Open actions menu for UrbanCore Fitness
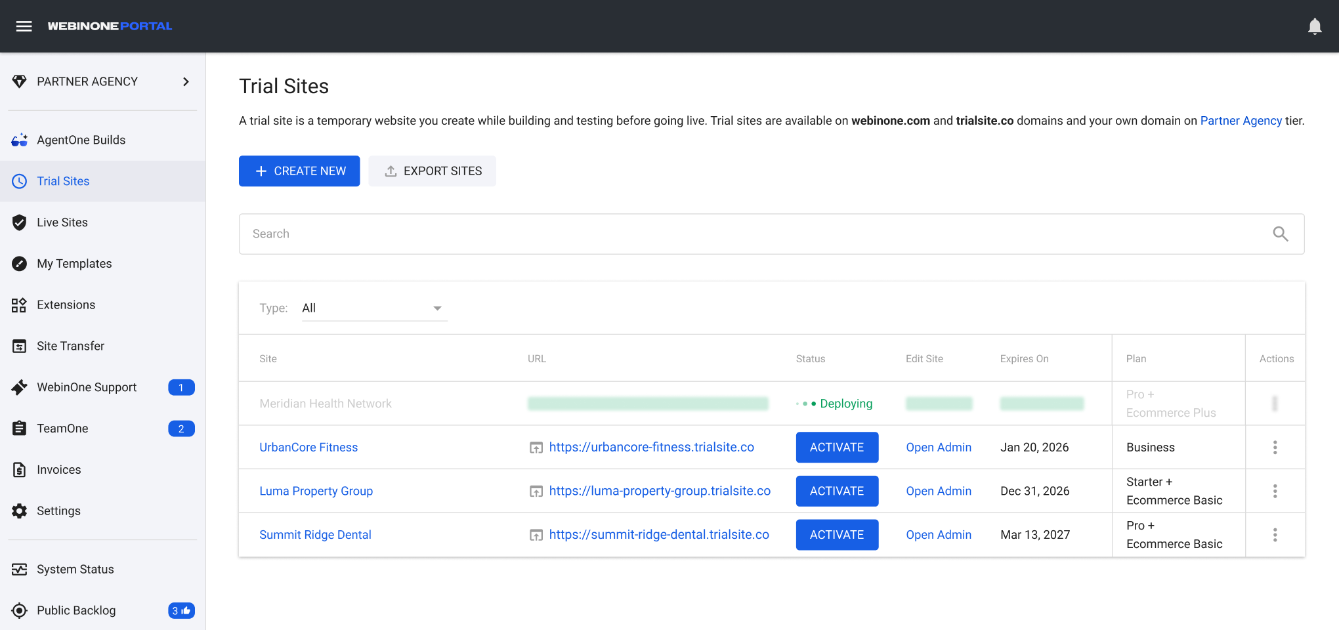The image size is (1339, 630). (1275, 448)
